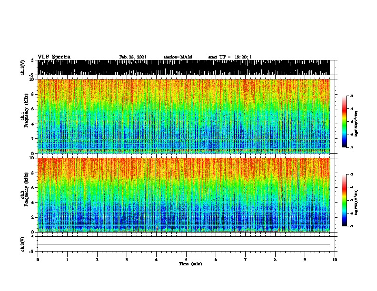
Task: Click the ch.2 frequency axis "4" tick label
Action: tap(33, 203)
